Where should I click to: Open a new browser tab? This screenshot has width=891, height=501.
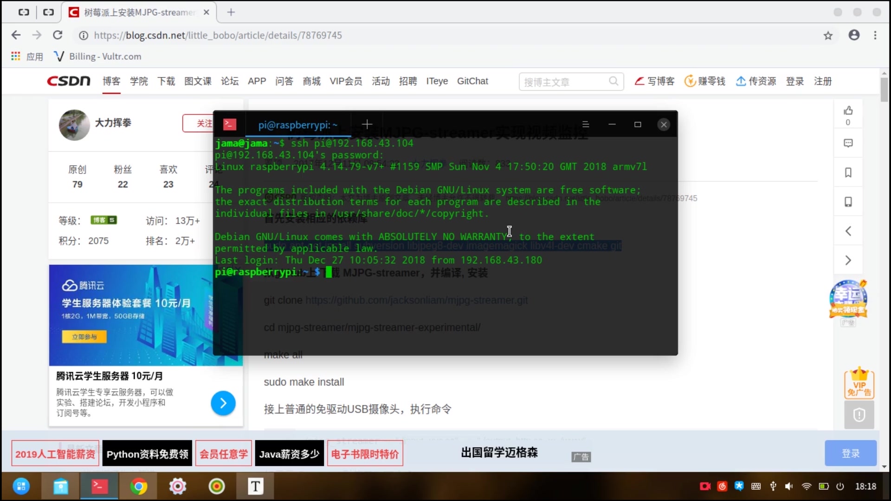(231, 13)
